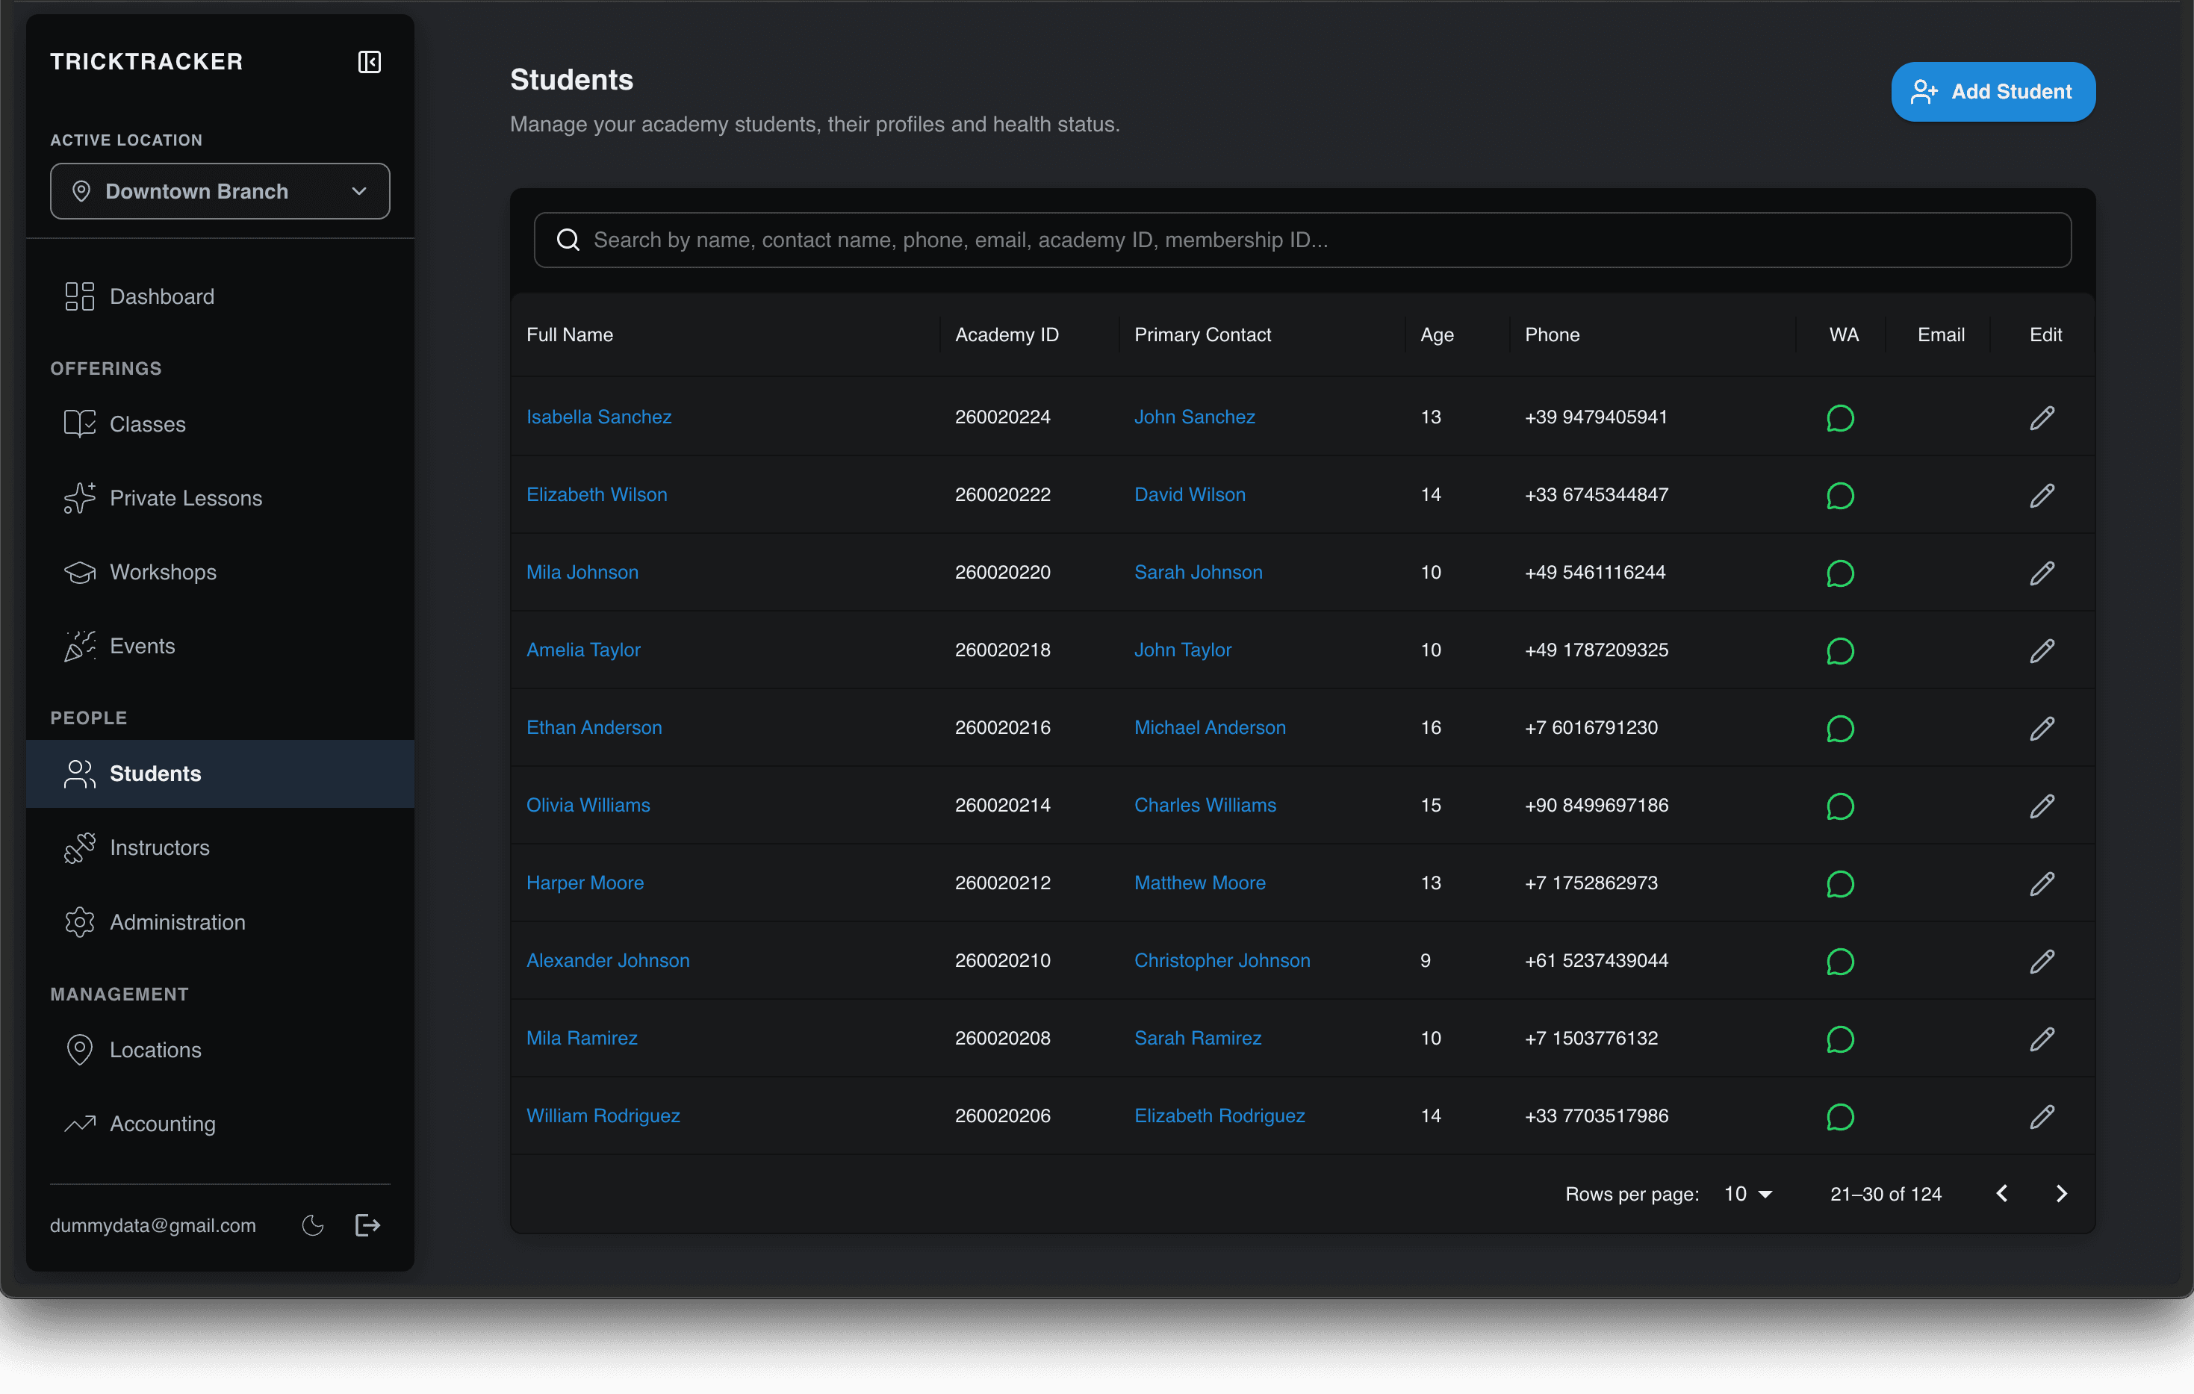This screenshot has width=2194, height=1394.
Task: Edit Amelia Taylor with pencil icon
Action: [2042, 650]
